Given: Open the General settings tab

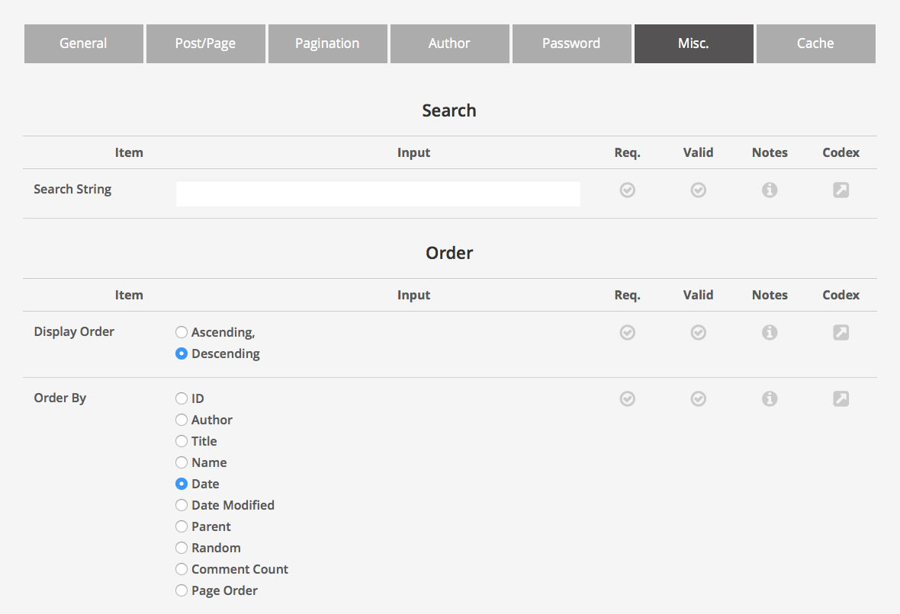Looking at the screenshot, I should click(83, 43).
